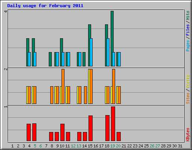
Task: Select day label 4 on the x-axis
Action: (x=29, y=146)
